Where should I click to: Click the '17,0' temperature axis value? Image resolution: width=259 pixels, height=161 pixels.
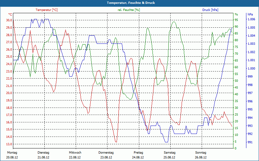point(9,115)
